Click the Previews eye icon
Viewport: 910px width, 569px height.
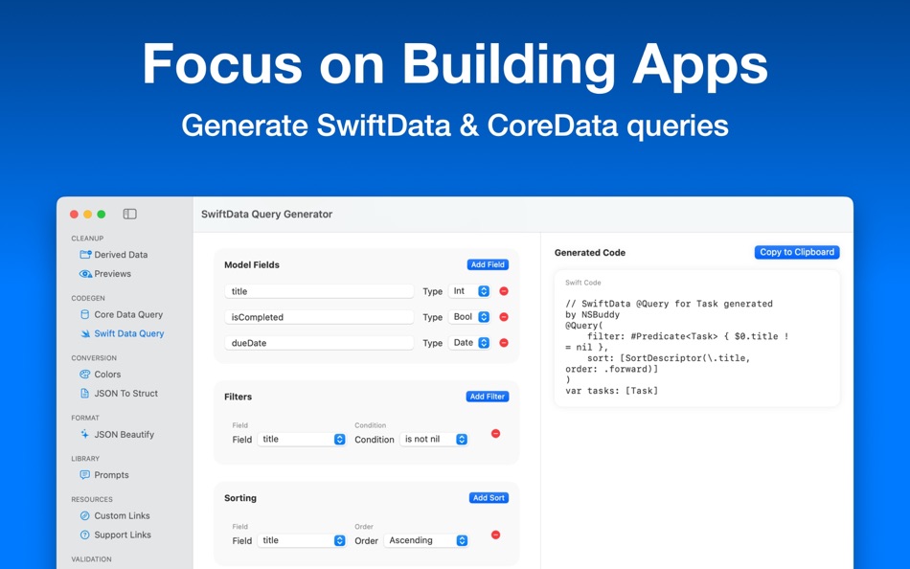coord(85,273)
